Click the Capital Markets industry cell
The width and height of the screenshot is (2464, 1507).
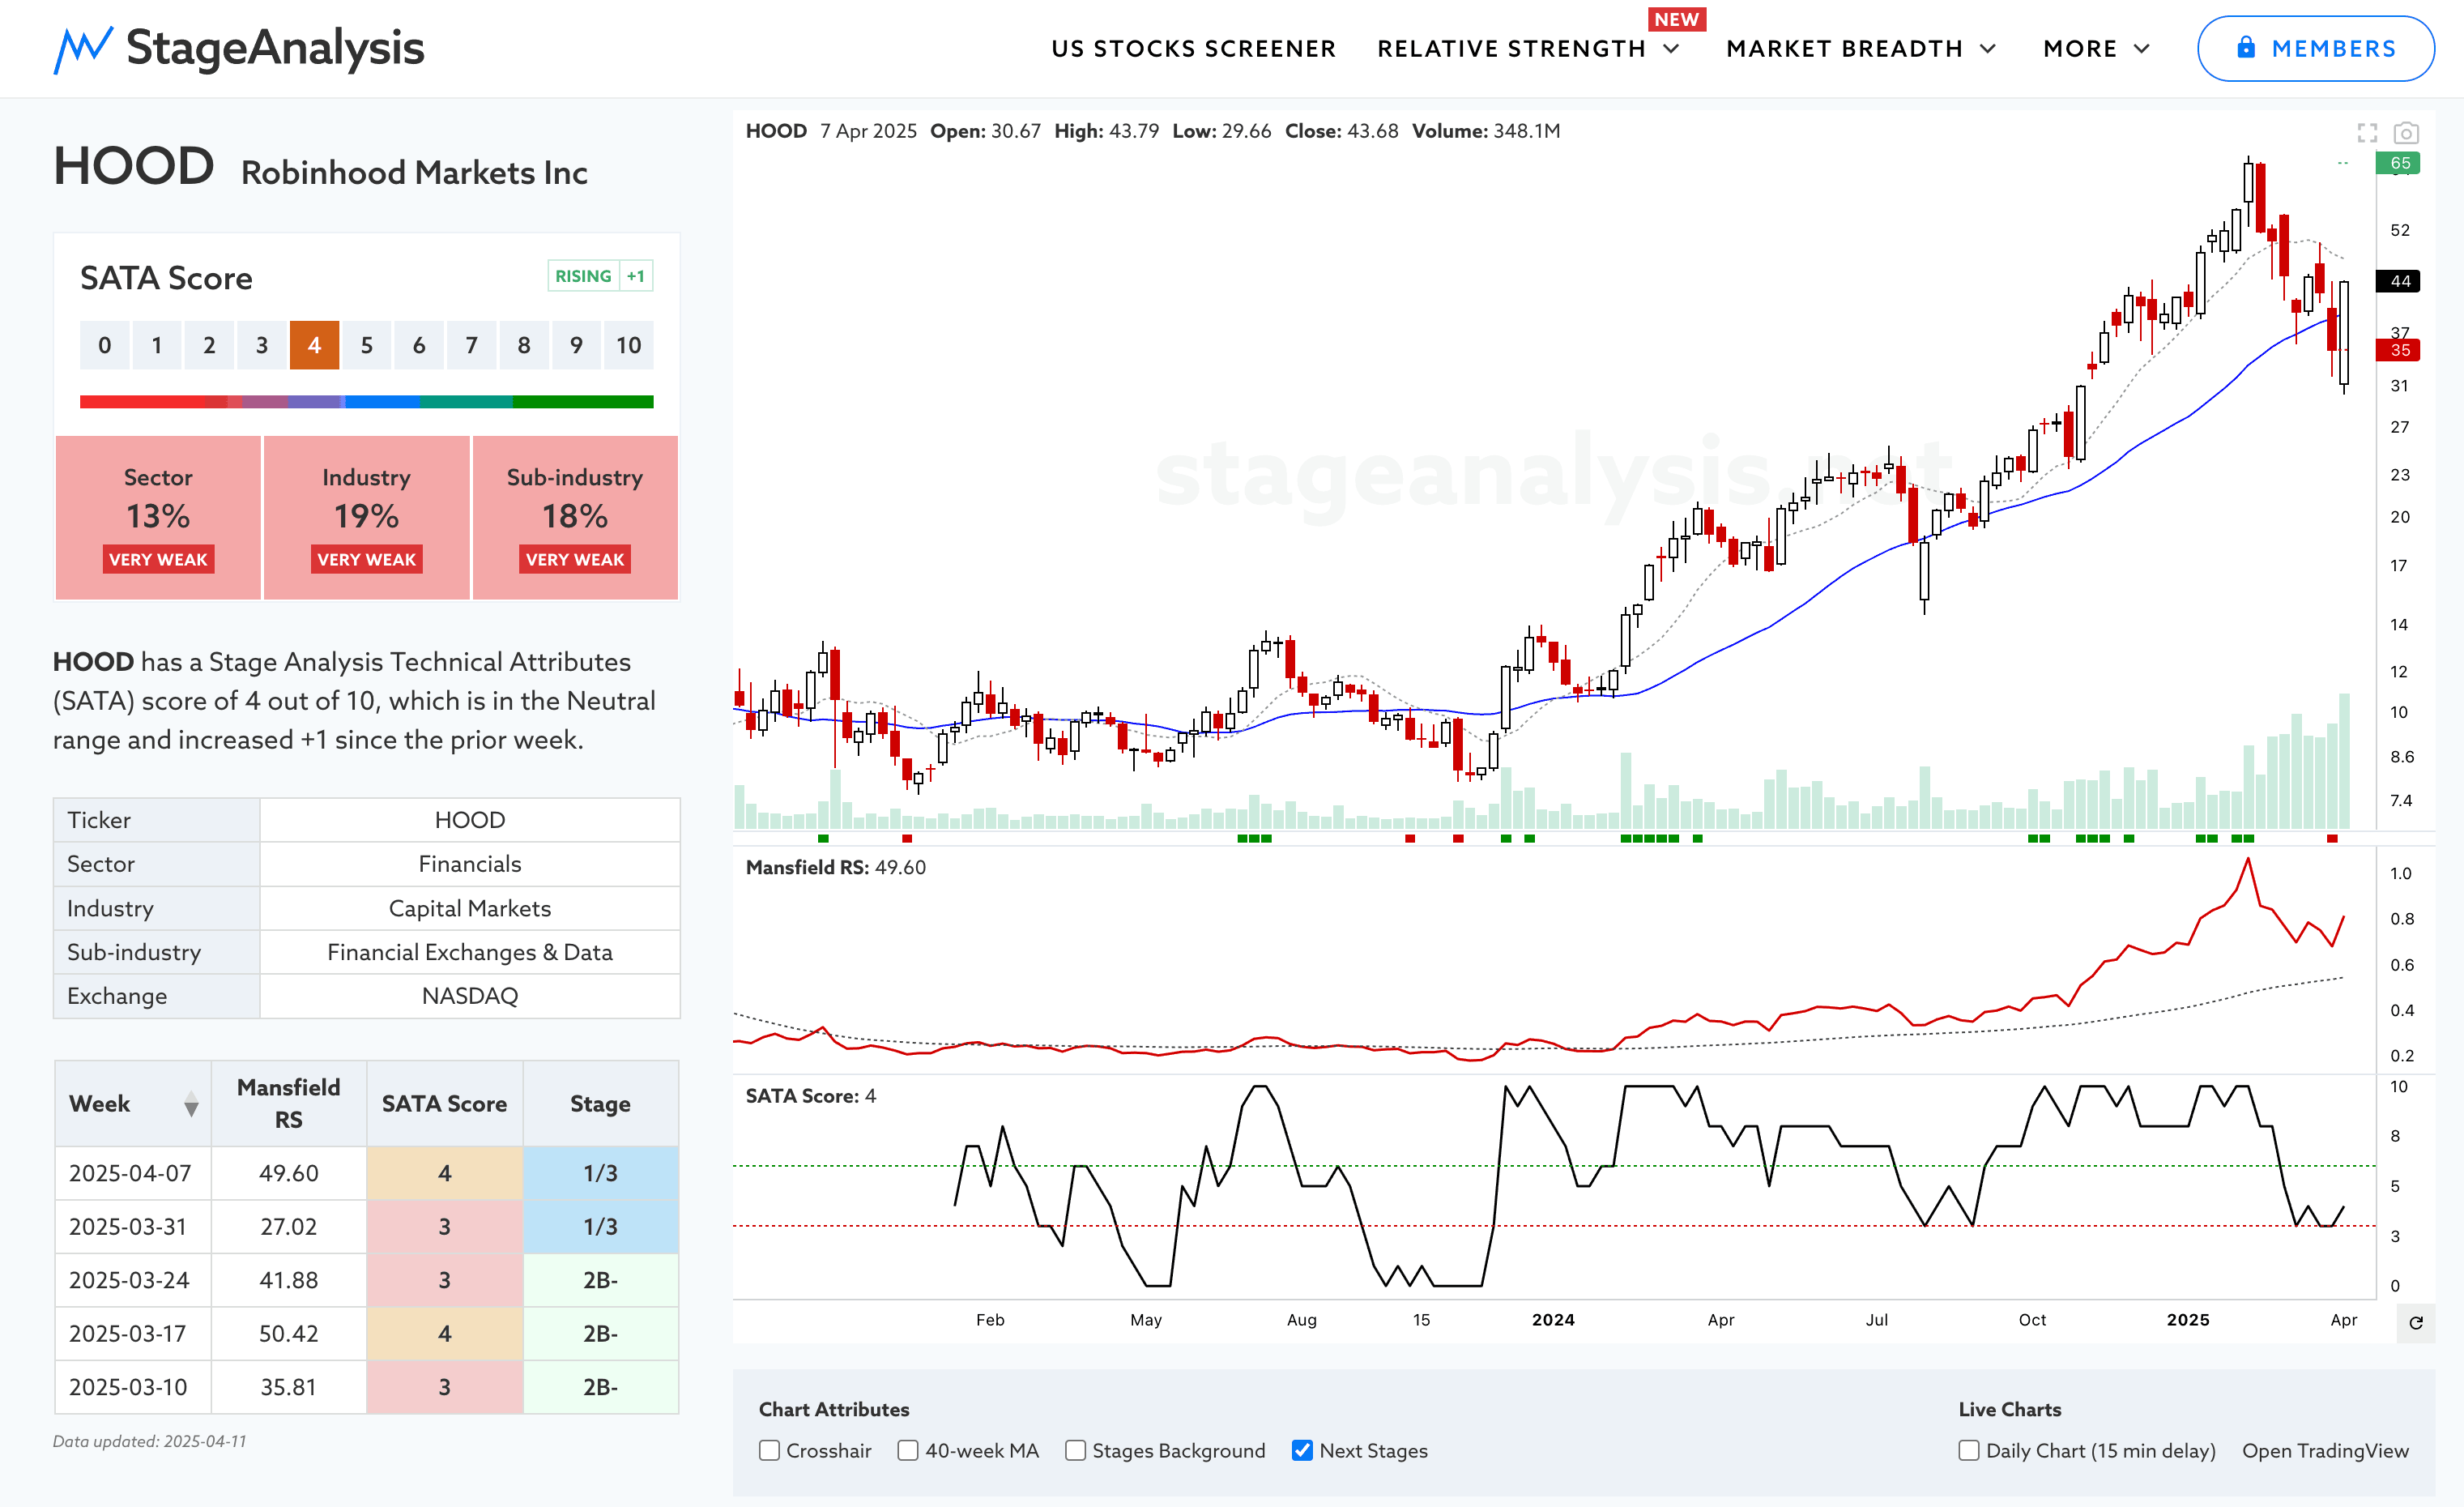point(470,908)
